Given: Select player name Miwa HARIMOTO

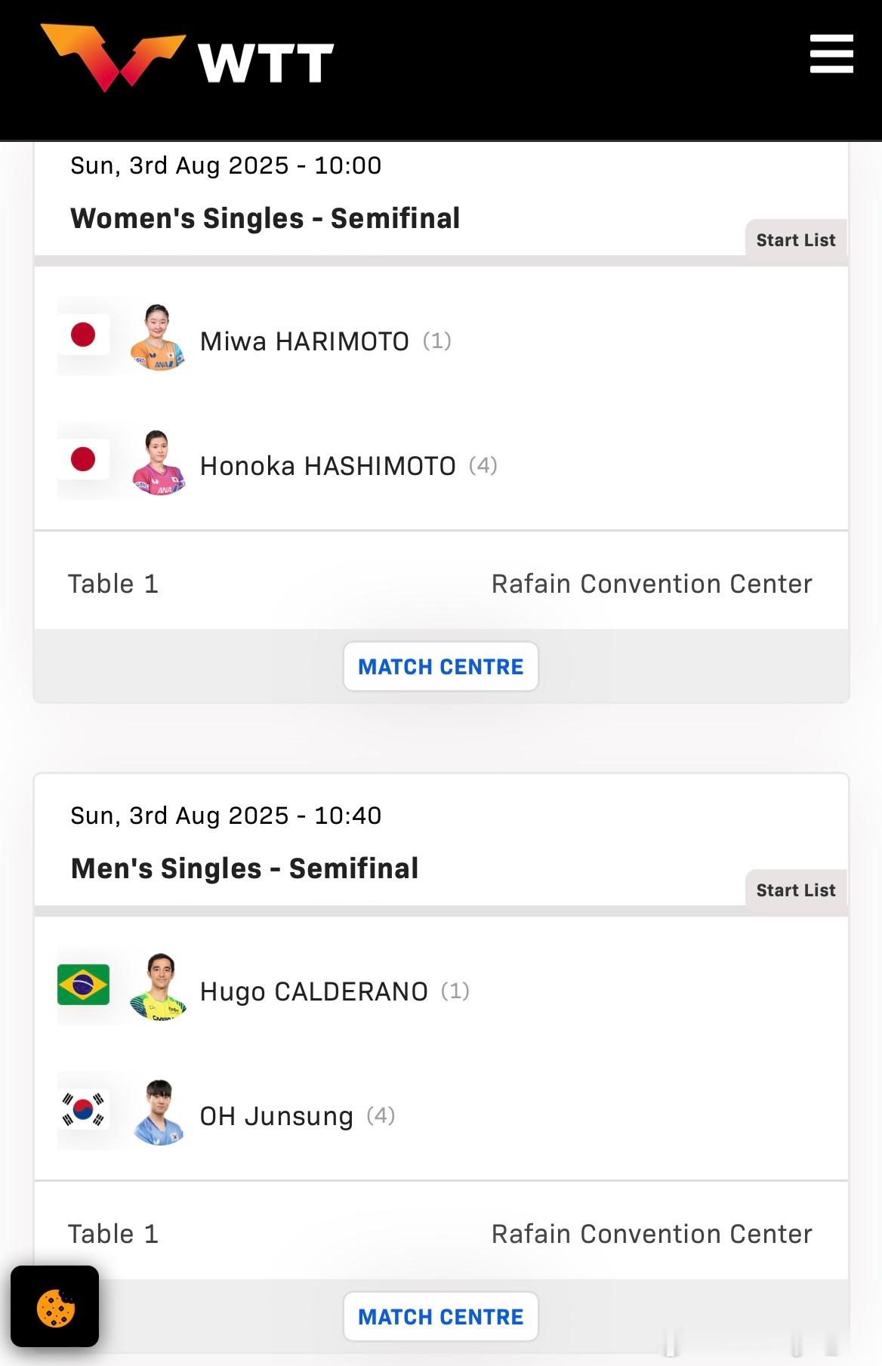Looking at the screenshot, I should pyautogui.click(x=304, y=341).
